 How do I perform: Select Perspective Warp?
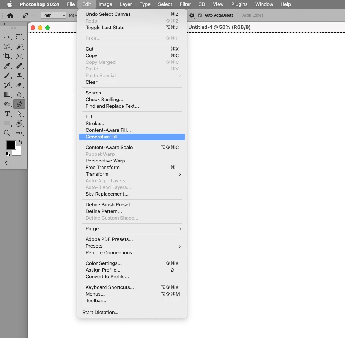point(132,161)
